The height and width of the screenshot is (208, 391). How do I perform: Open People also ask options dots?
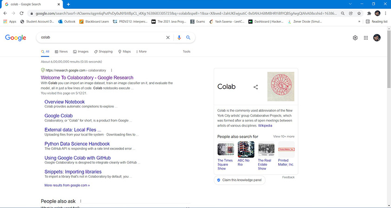click(80, 201)
